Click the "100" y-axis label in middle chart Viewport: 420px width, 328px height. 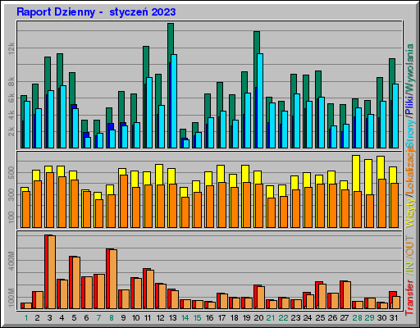[11, 217]
